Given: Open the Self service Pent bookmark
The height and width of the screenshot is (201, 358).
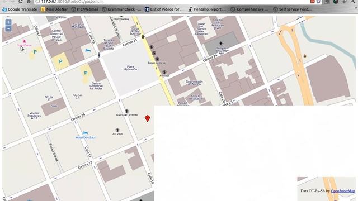Looking at the screenshot, I should click(293, 9).
